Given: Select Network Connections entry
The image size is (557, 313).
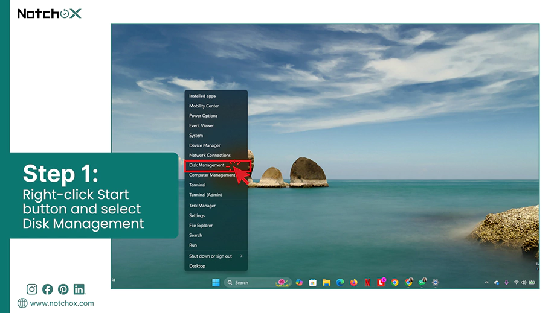Looking at the screenshot, I should (216, 156).
